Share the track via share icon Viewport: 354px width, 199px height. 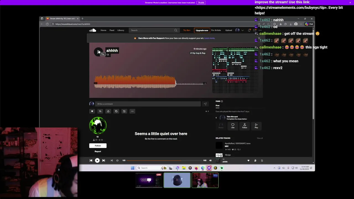[x=108, y=111]
